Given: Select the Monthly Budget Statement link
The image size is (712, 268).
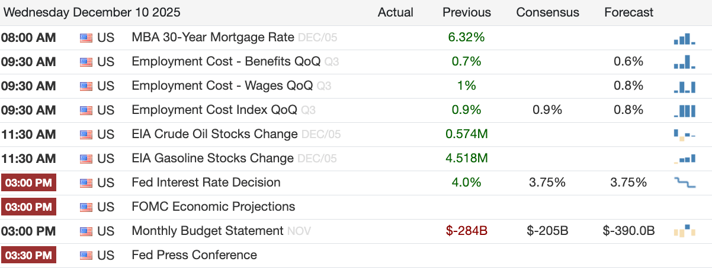Looking at the screenshot, I should point(207,231).
